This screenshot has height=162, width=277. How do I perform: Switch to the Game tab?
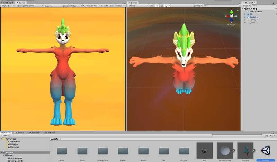[21, 3]
